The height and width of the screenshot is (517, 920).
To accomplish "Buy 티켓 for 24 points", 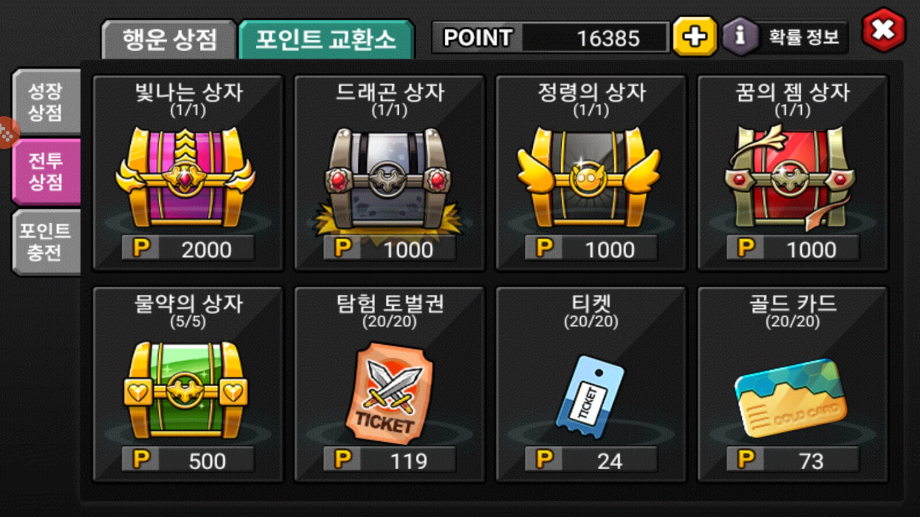I will click(x=591, y=460).
